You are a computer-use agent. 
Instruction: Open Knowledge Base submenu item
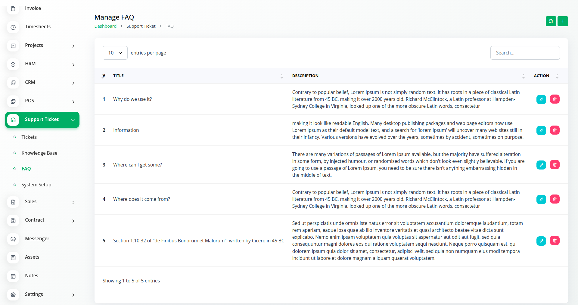(39, 153)
